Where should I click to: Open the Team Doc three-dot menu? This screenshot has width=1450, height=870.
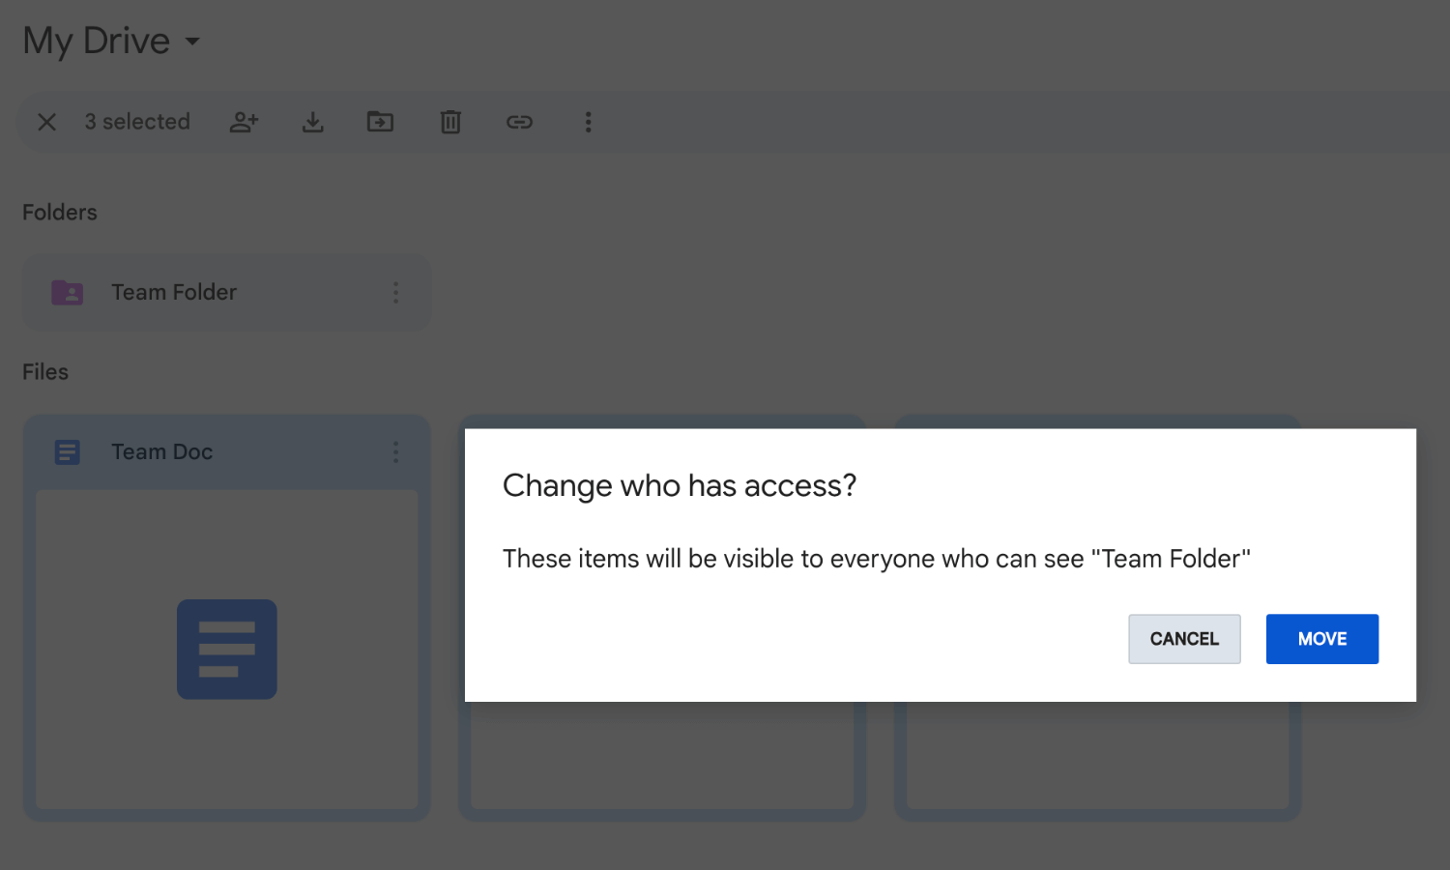coord(395,451)
